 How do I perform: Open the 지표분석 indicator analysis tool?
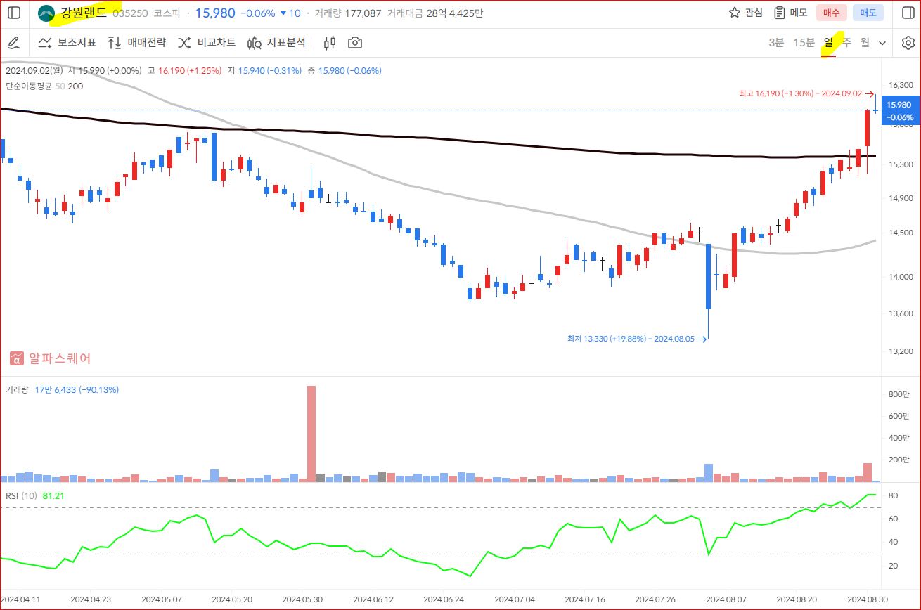coord(276,43)
